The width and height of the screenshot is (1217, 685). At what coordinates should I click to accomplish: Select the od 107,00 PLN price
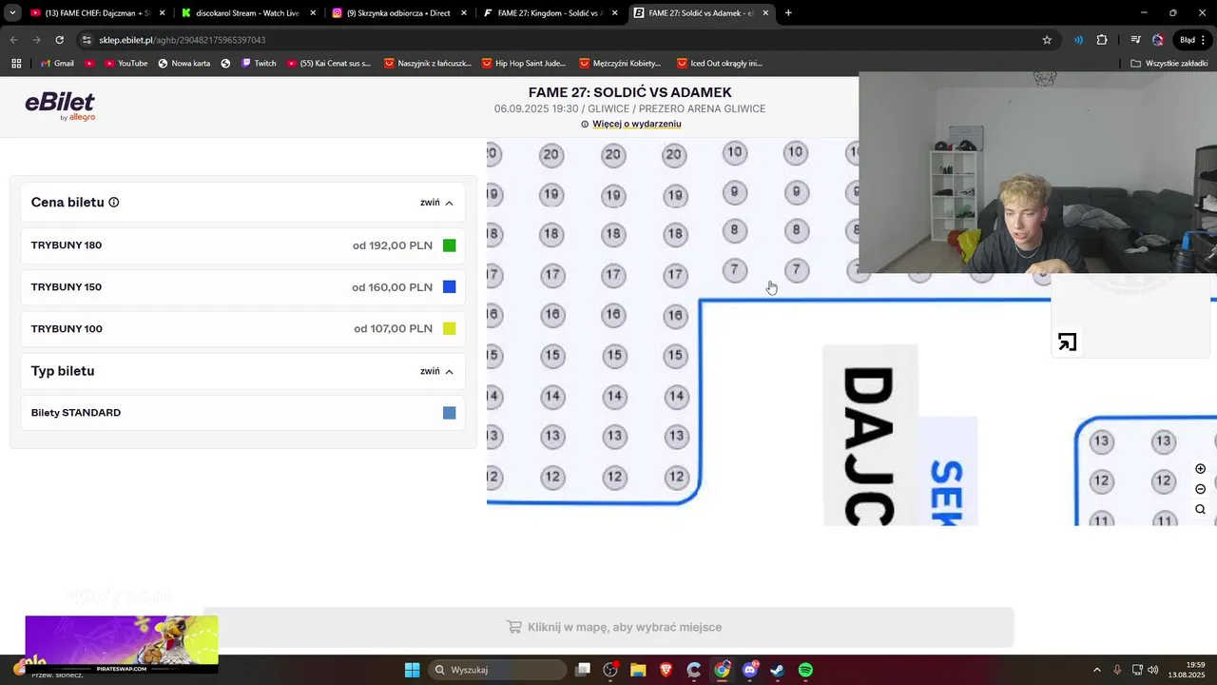pyautogui.click(x=393, y=329)
